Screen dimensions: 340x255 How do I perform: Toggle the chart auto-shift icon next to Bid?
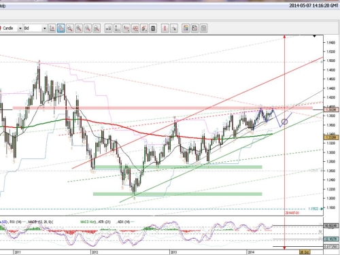click(x=52, y=29)
